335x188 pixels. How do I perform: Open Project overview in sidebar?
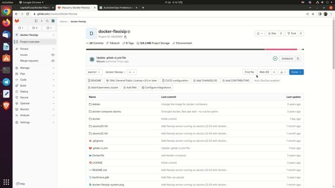coord(35,42)
